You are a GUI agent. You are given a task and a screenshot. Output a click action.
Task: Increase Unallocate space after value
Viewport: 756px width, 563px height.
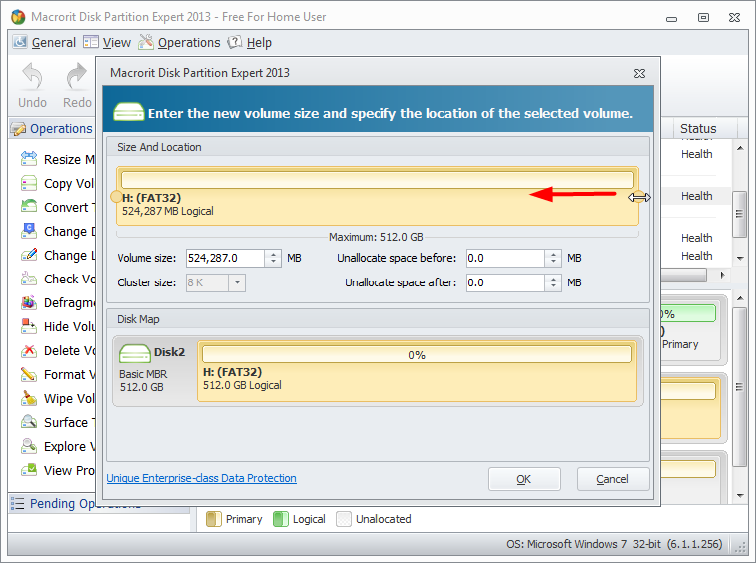553,279
